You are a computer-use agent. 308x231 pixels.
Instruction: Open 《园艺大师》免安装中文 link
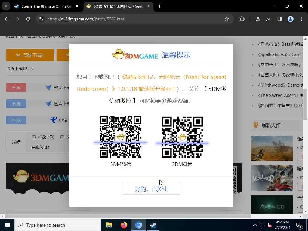click(280, 75)
